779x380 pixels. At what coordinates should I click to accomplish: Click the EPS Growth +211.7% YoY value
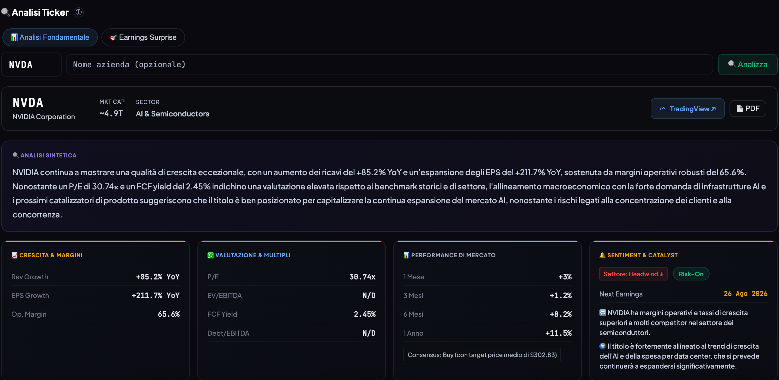click(x=155, y=296)
